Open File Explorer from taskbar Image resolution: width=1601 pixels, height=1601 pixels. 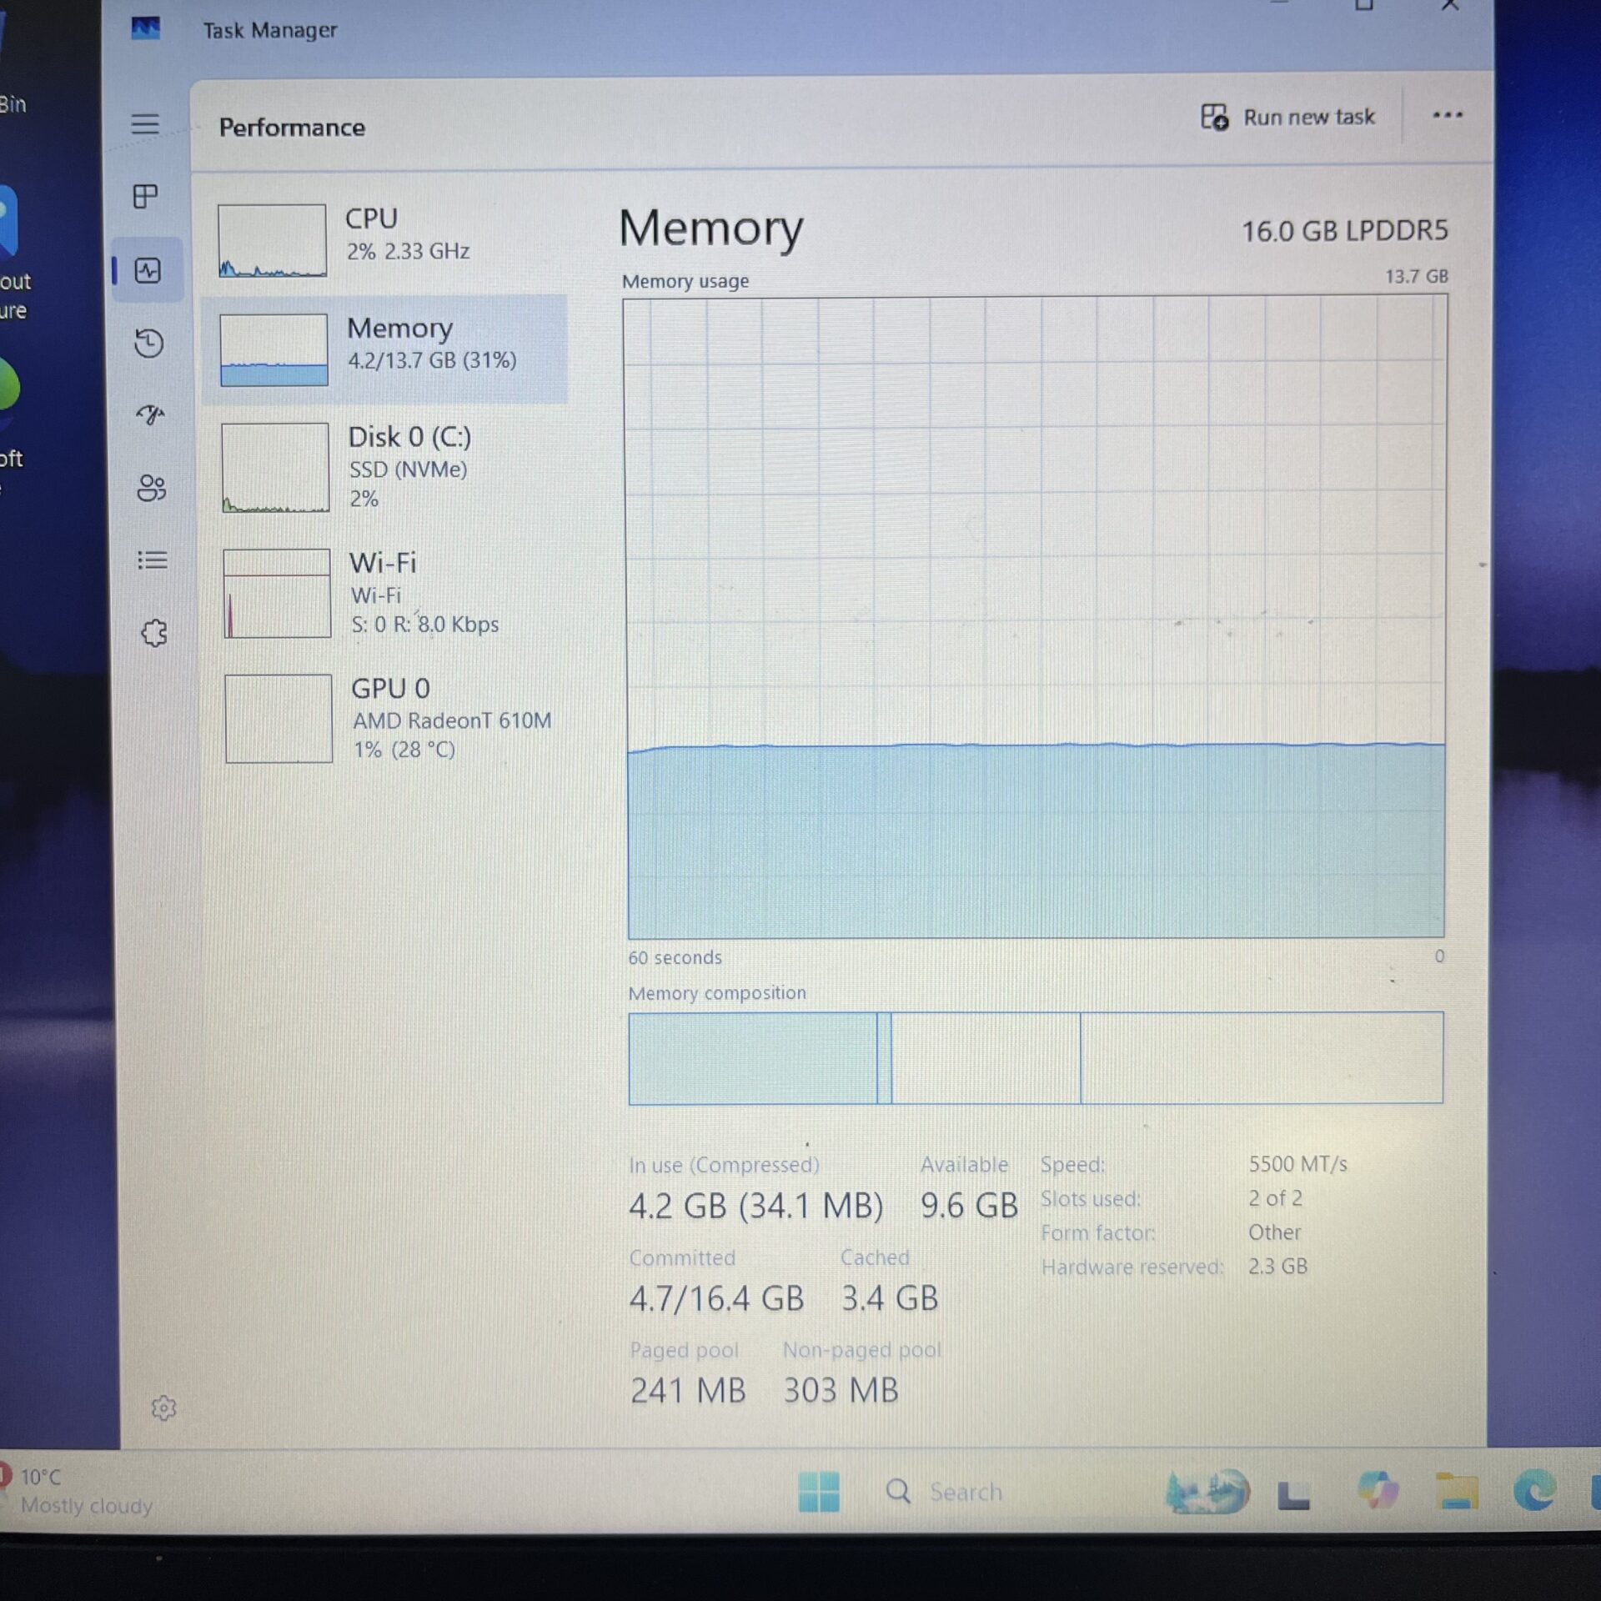click(1457, 1492)
